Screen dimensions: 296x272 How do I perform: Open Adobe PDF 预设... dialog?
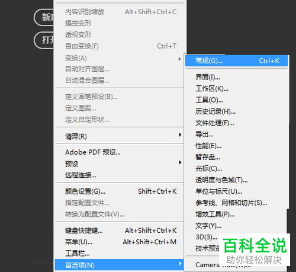pyautogui.click(x=120, y=152)
